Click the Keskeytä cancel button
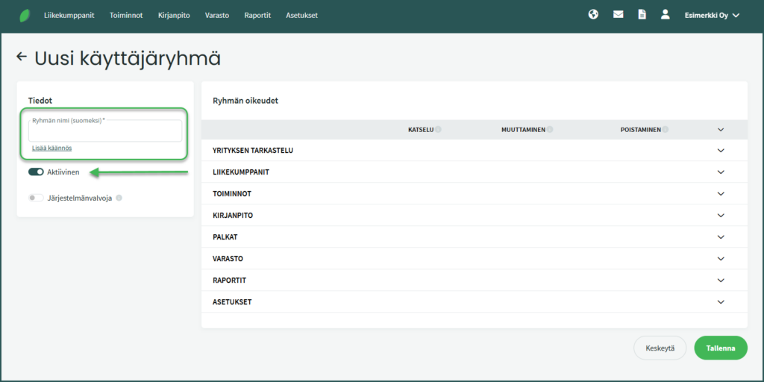Image resolution: width=764 pixels, height=382 pixels. [660, 348]
